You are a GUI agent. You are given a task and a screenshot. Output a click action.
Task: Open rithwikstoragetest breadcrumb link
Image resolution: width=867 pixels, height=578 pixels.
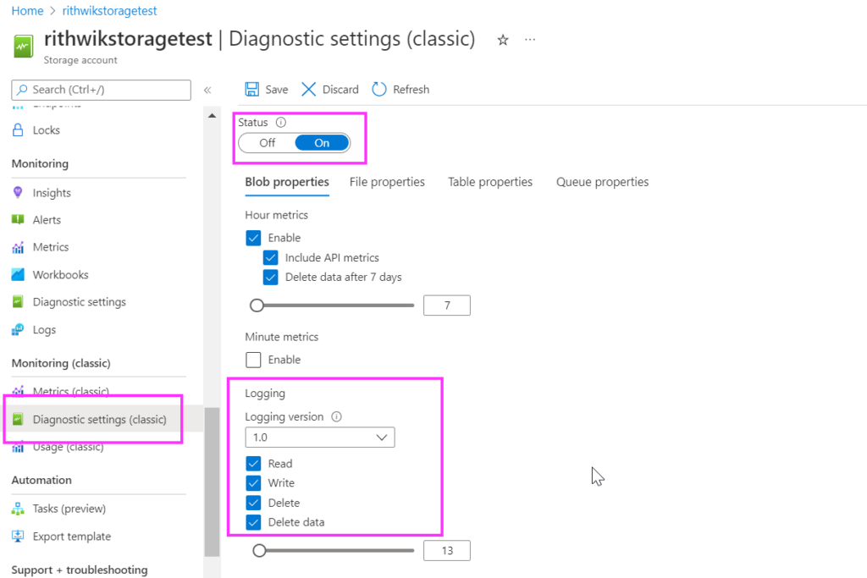109,10
